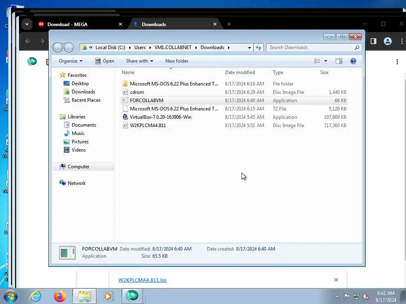Open the Microsoft MS-DOS 6.22 folder icon

[125, 84]
